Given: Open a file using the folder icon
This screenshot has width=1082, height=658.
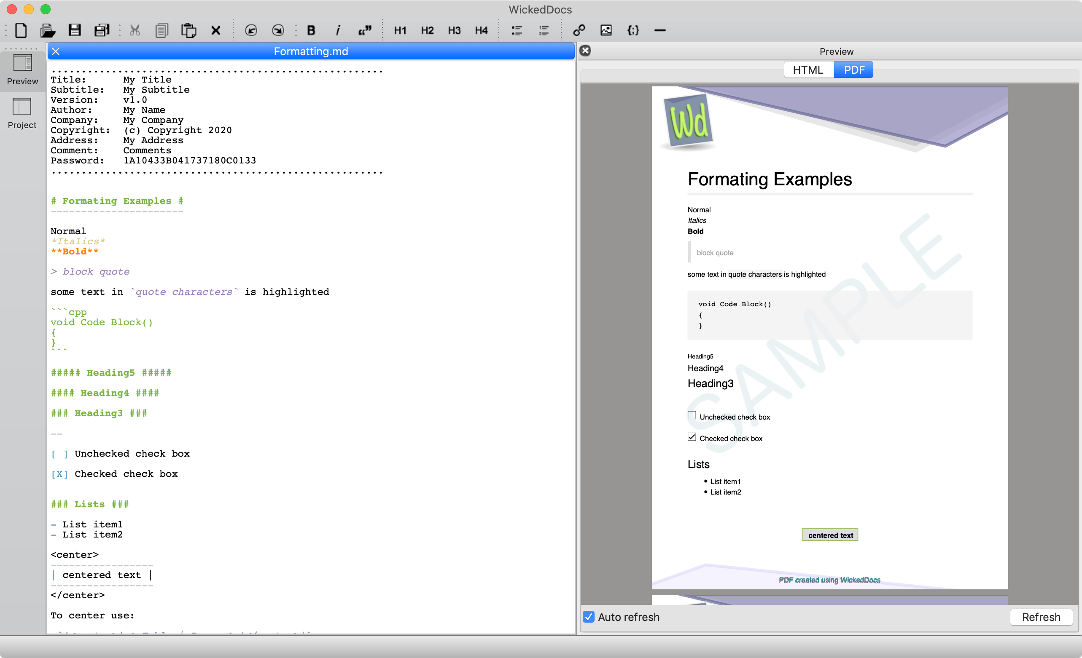Looking at the screenshot, I should tap(47, 30).
